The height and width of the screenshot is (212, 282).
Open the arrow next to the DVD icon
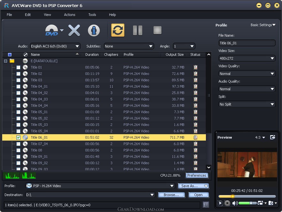point(62,30)
